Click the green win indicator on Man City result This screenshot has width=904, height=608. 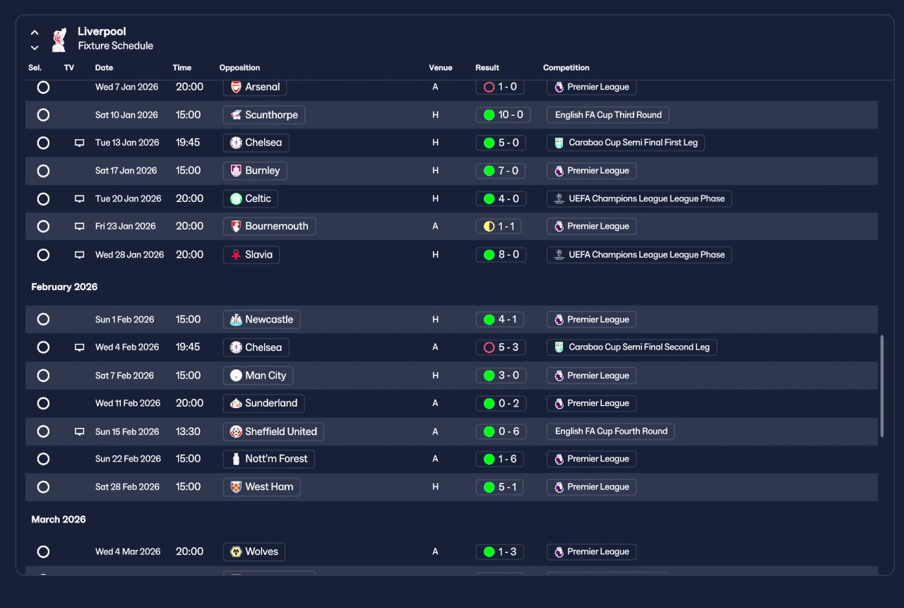[x=489, y=376]
